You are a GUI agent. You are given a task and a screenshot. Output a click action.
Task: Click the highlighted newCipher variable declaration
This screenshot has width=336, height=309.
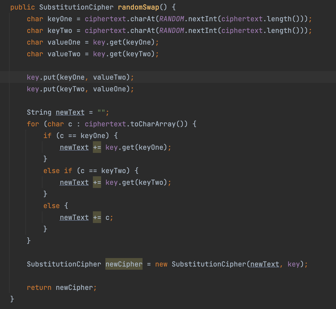pyautogui.click(x=124, y=264)
